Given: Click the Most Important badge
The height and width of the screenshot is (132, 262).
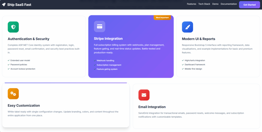Looking at the screenshot, I should [162, 18].
